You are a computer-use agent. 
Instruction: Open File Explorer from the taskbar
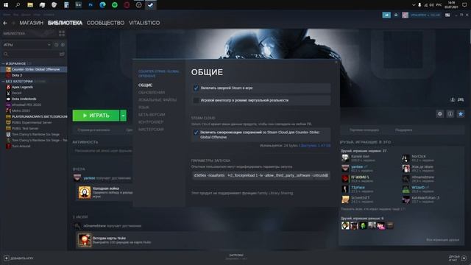[x=30, y=5]
